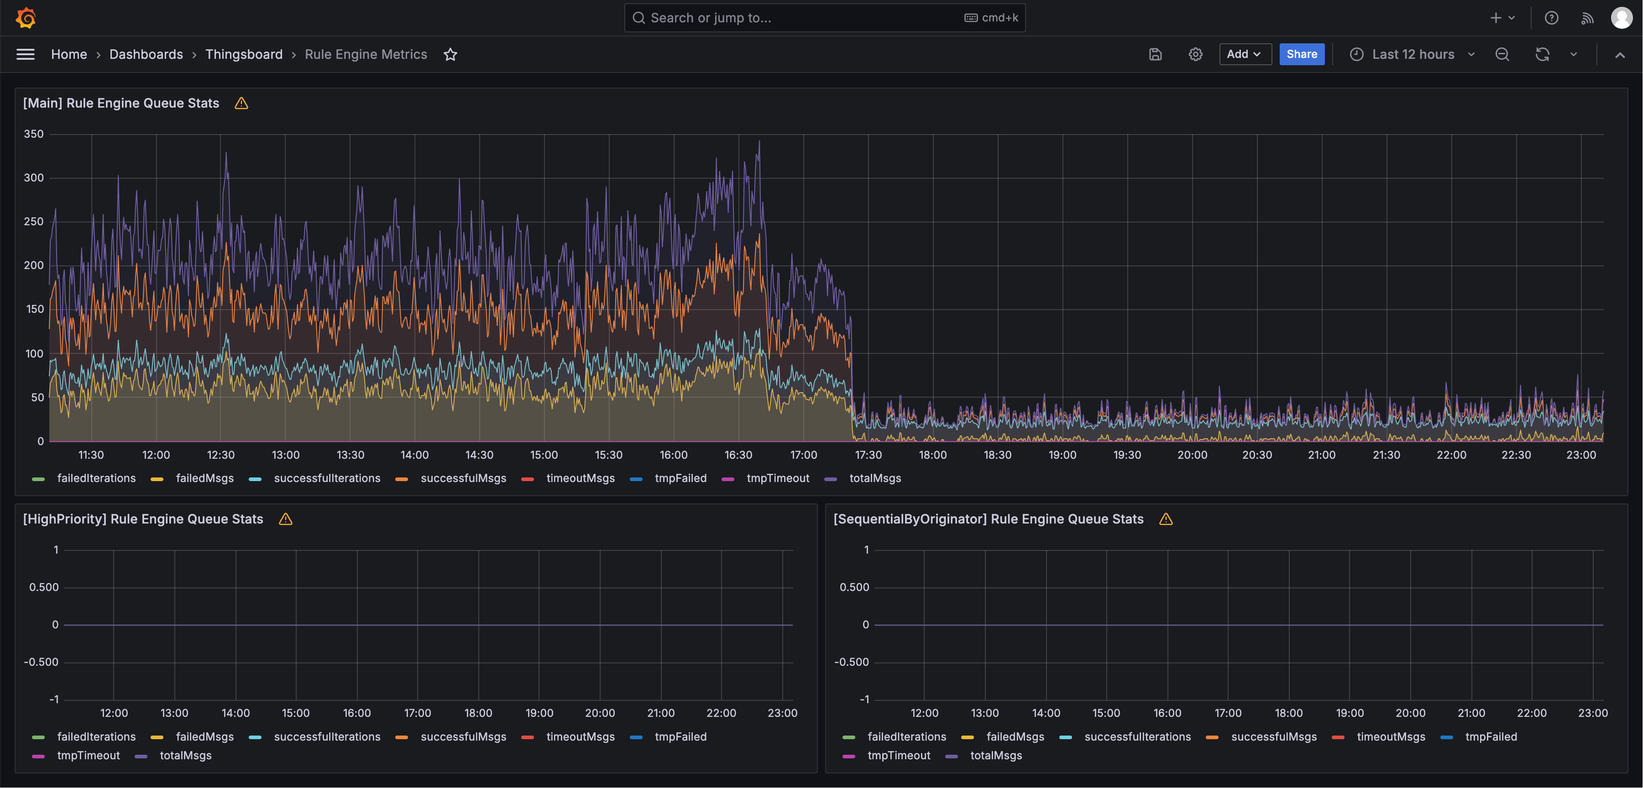The height and width of the screenshot is (788, 1643).
Task: Toggle successfulMsgs series in Main panel legend
Action: click(x=462, y=478)
